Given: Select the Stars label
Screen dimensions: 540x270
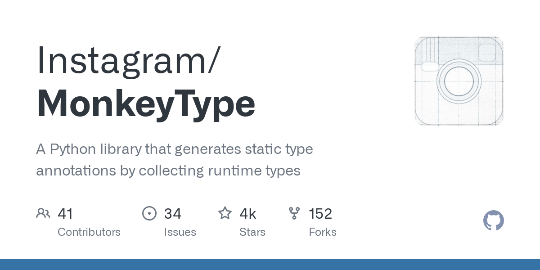Looking at the screenshot, I should coord(252,232).
